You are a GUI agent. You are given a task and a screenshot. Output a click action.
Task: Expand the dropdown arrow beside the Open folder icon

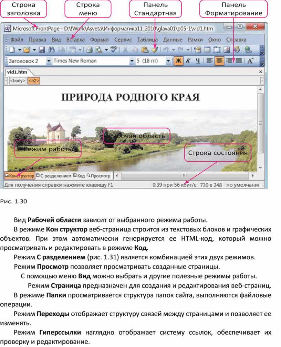click(34, 50)
